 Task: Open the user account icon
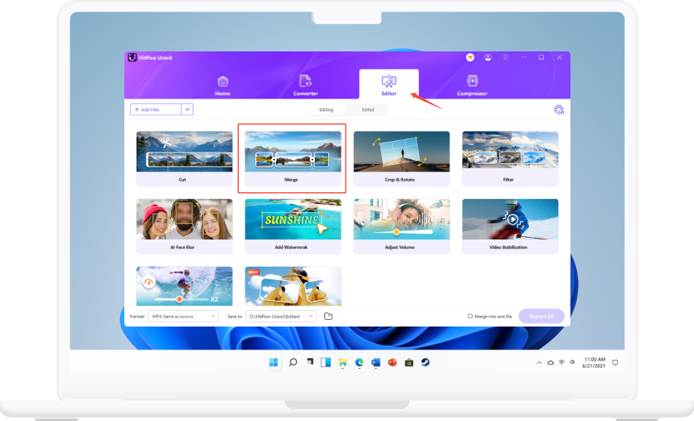point(488,57)
